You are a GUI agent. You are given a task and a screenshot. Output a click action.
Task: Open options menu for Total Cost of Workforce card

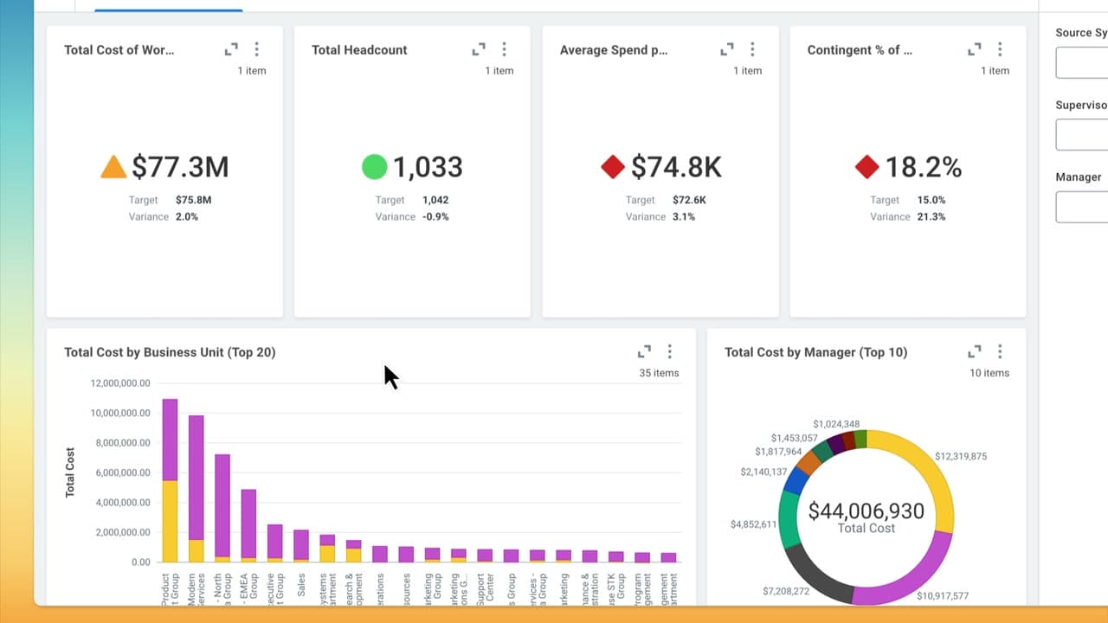[256, 49]
